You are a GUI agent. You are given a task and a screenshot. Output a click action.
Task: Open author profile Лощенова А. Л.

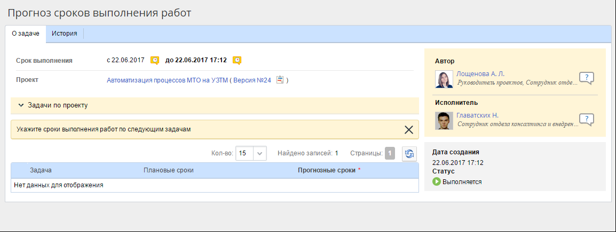coord(480,74)
